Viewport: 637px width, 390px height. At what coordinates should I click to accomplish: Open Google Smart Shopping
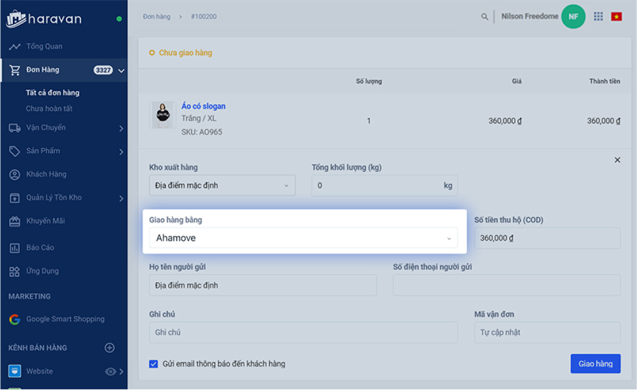tap(65, 319)
